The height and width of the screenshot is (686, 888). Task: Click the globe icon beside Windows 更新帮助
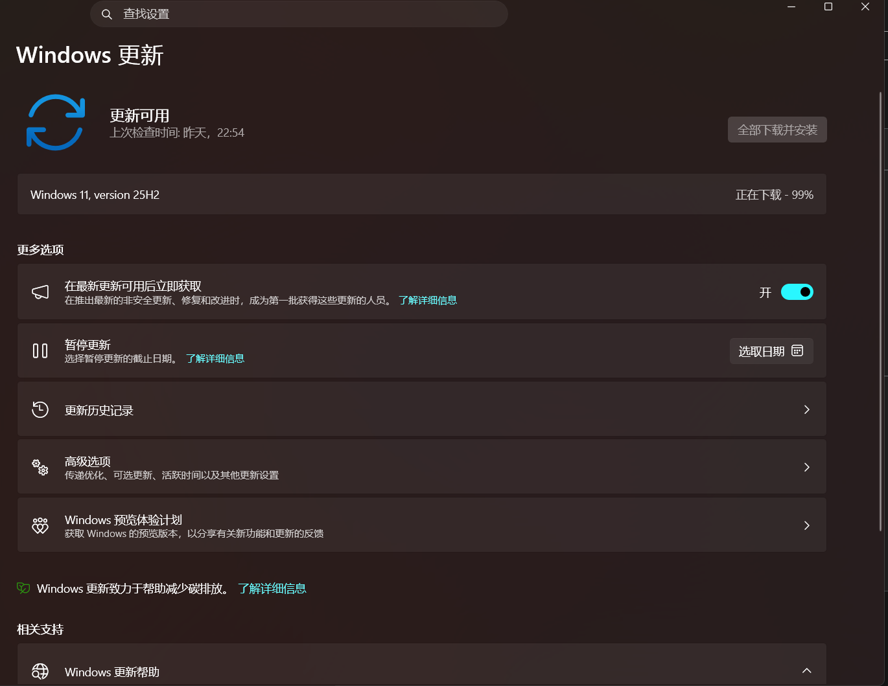coord(40,671)
